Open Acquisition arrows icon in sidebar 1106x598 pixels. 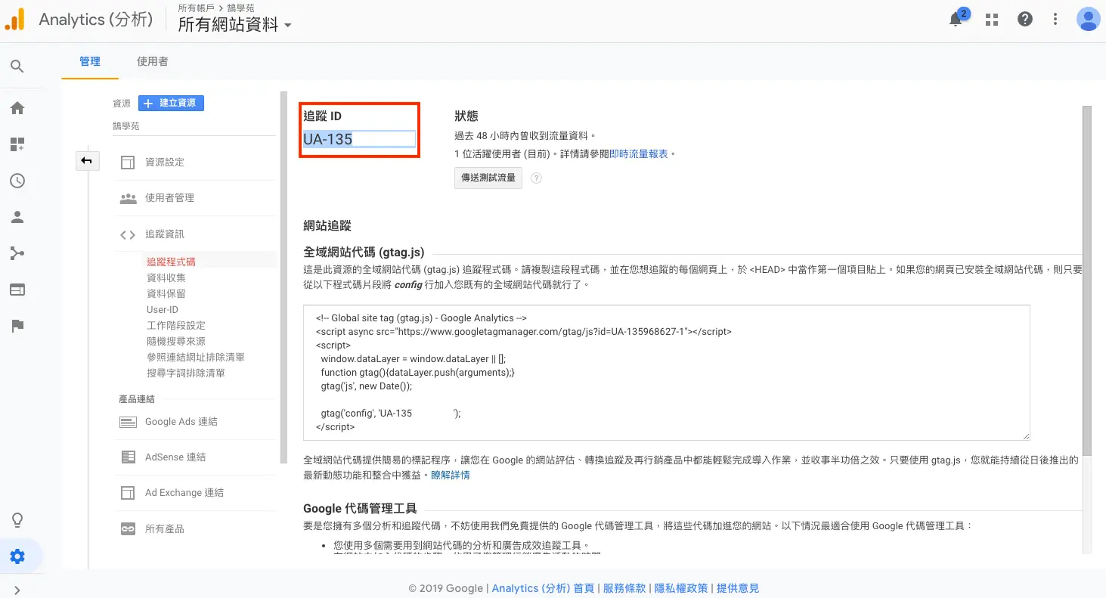coord(17,253)
